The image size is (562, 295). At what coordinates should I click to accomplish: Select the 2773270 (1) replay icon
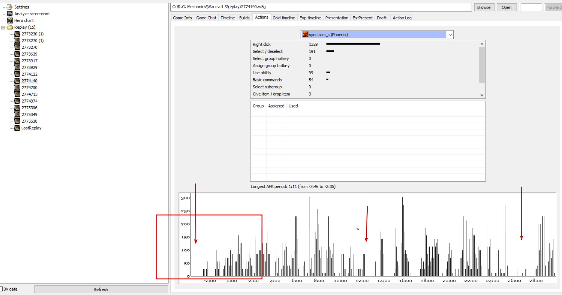click(x=17, y=41)
